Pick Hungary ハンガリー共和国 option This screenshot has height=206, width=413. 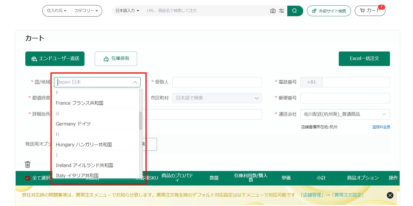(x=84, y=145)
